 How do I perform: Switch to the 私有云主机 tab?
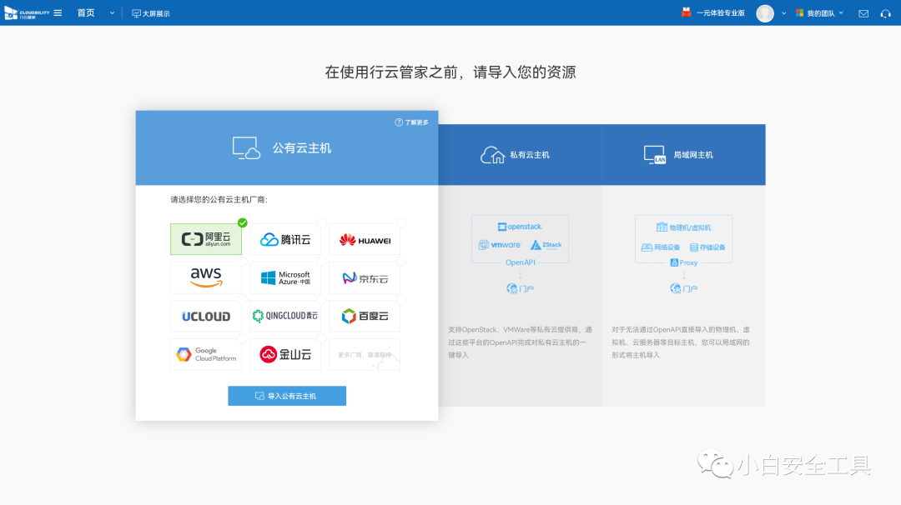click(x=520, y=154)
